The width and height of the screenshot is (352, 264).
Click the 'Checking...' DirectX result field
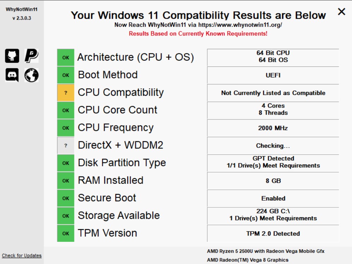pyautogui.click(x=273, y=146)
